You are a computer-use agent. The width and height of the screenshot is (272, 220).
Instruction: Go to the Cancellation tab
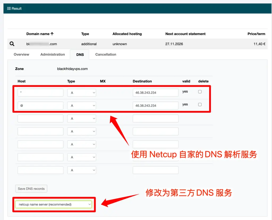click(x=106, y=54)
